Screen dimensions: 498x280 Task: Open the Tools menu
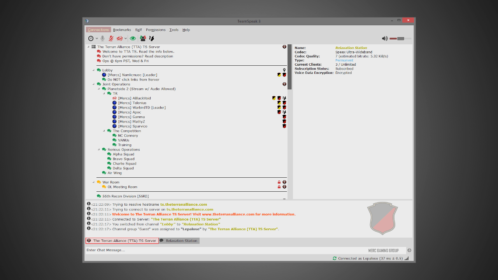coord(174,30)
